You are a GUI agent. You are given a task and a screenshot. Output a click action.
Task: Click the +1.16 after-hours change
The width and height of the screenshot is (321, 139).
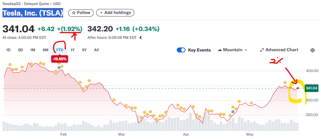[x=123, y=29]
